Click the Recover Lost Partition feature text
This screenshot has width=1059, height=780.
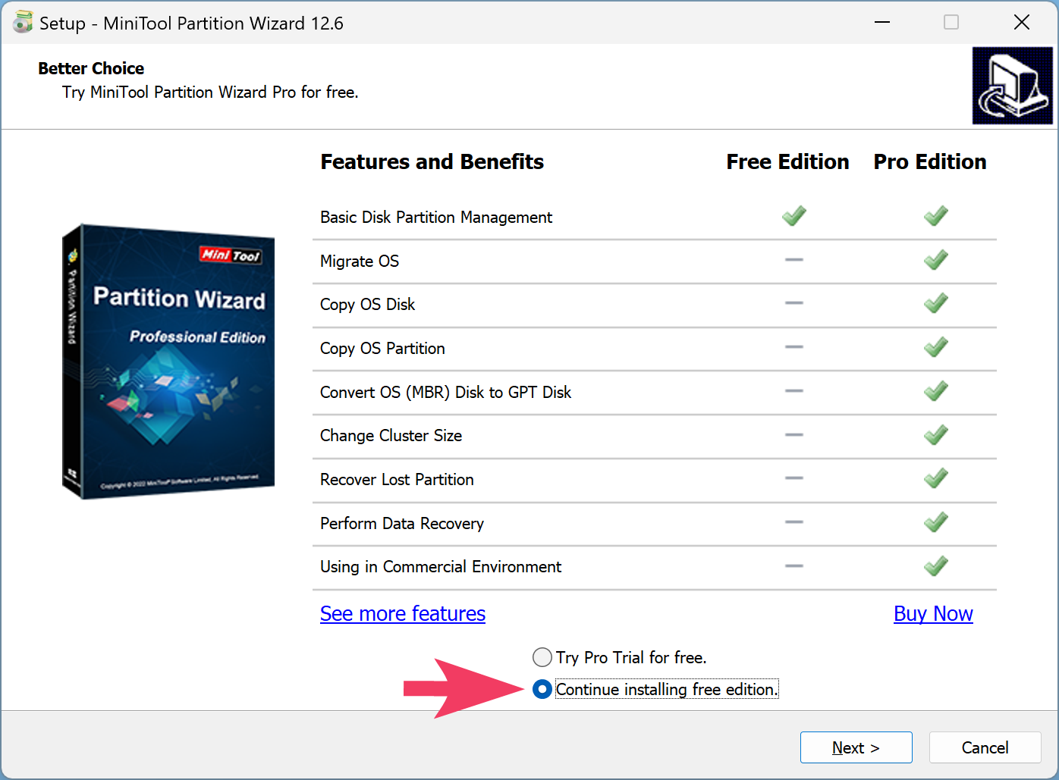(397, 480)
